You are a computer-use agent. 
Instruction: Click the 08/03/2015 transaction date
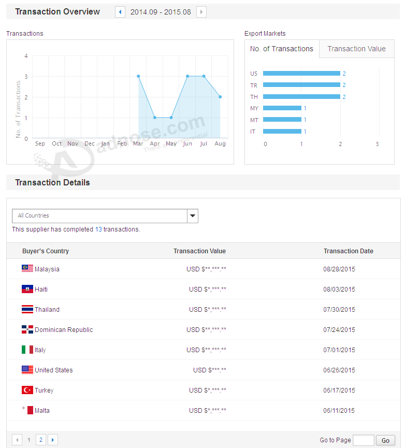pyautogui.click(x=339, y=290)
